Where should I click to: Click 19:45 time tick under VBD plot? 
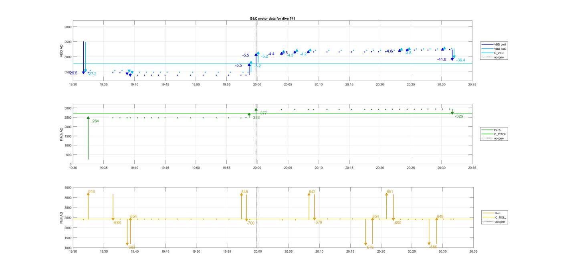pyautogui.click(x=165, y=85)
